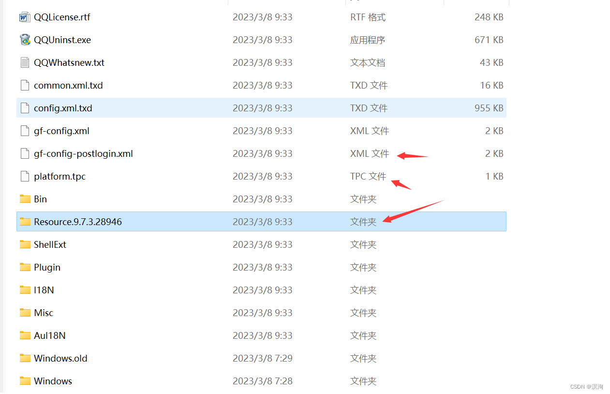Image resolution: width=610 pixels, height=394 pixels.
Task: Select the folder name Bin
Action: coord(40,199)
